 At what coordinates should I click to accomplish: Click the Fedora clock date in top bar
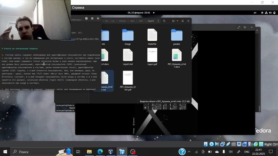139,13
